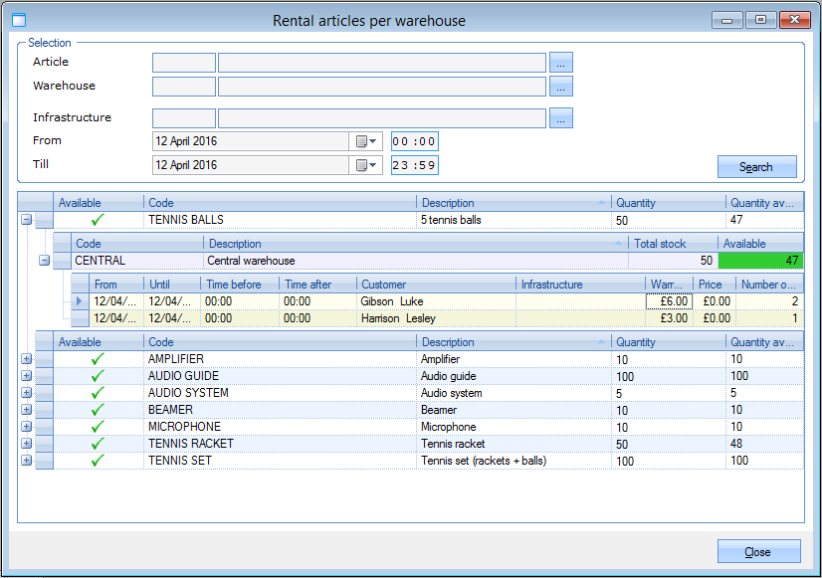Click the row arrow indicator for Gibson Luke
Viewport: 822px width, 578px height.
pos(80,301)
